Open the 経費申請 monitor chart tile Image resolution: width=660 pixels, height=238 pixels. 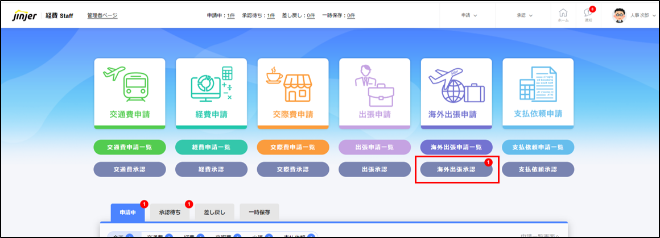[211, 93]
